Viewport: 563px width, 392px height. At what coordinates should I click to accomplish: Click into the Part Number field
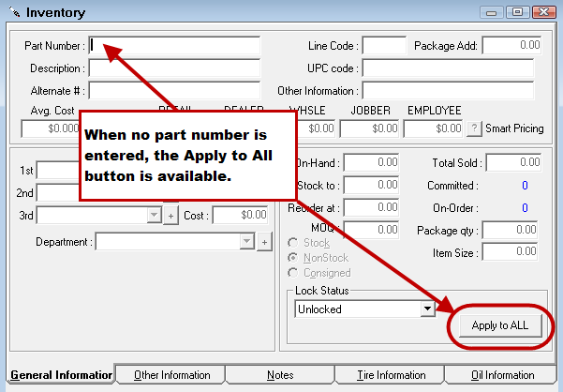coord(174,45)
